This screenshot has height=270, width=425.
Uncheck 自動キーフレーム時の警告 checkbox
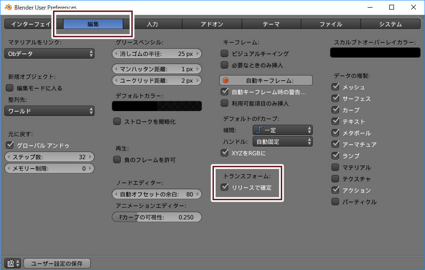click(224, 92)
